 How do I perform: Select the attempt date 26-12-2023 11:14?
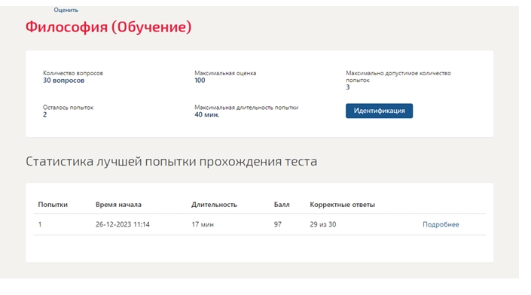pos(123,224)
